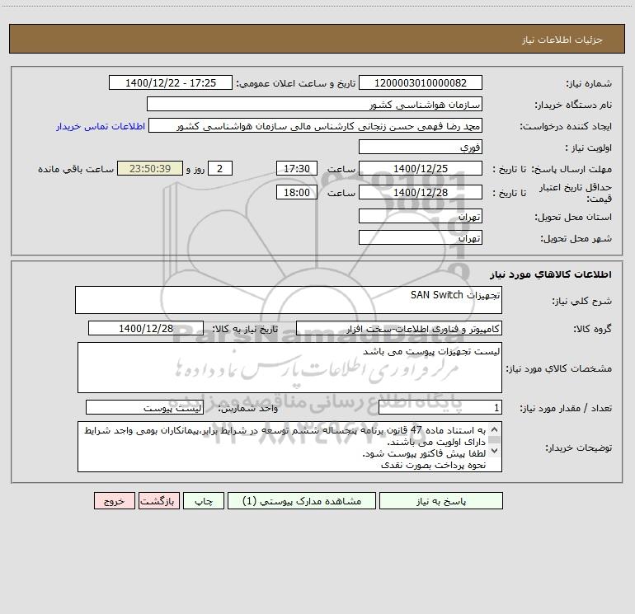635x614 pixels.
Task: Click delivery province field تهران
Action: click(421, 216)
